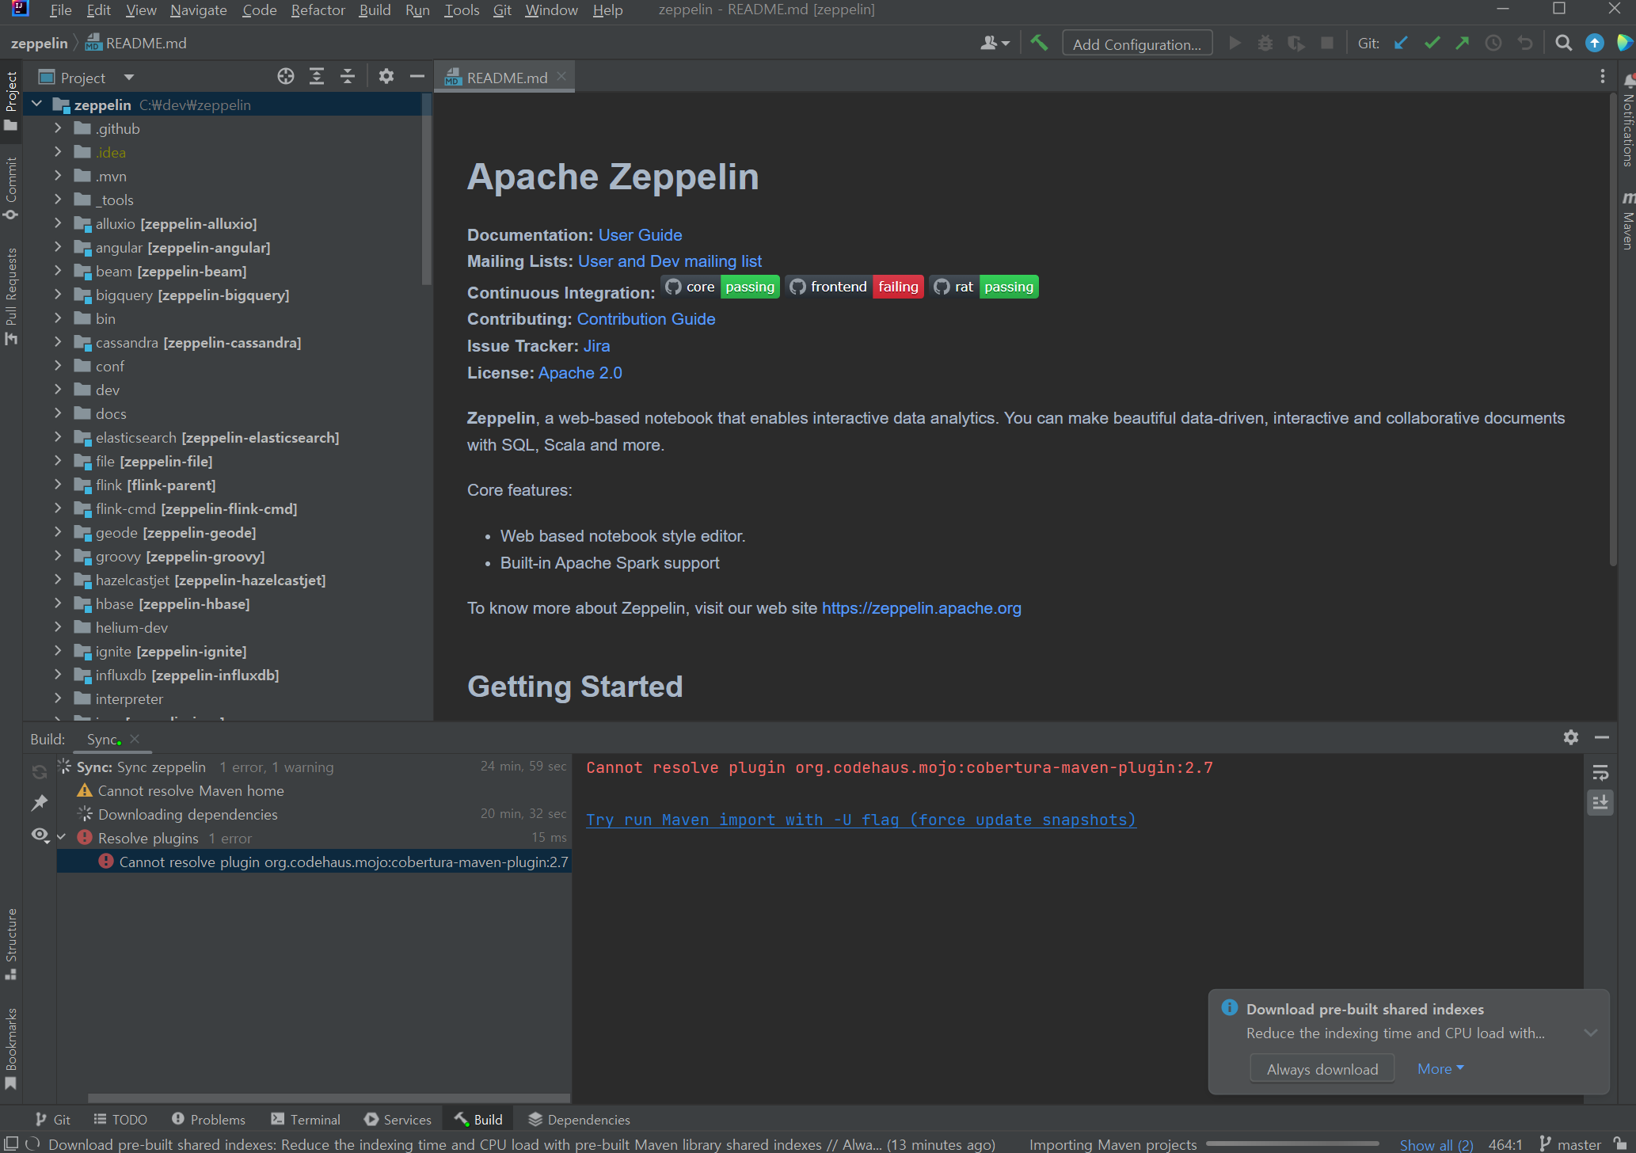Open the Contribution Guide link
The height and width of the screenshot is (1153, 1636).
[645, 319]
